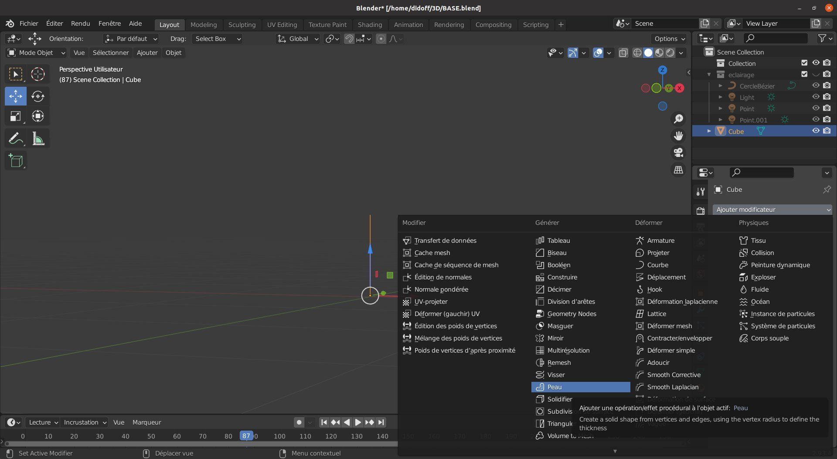Open the Incrustation keying dropdown
Image resolution: width=837 pixels, height=459 pixels.
coord(85,422)
